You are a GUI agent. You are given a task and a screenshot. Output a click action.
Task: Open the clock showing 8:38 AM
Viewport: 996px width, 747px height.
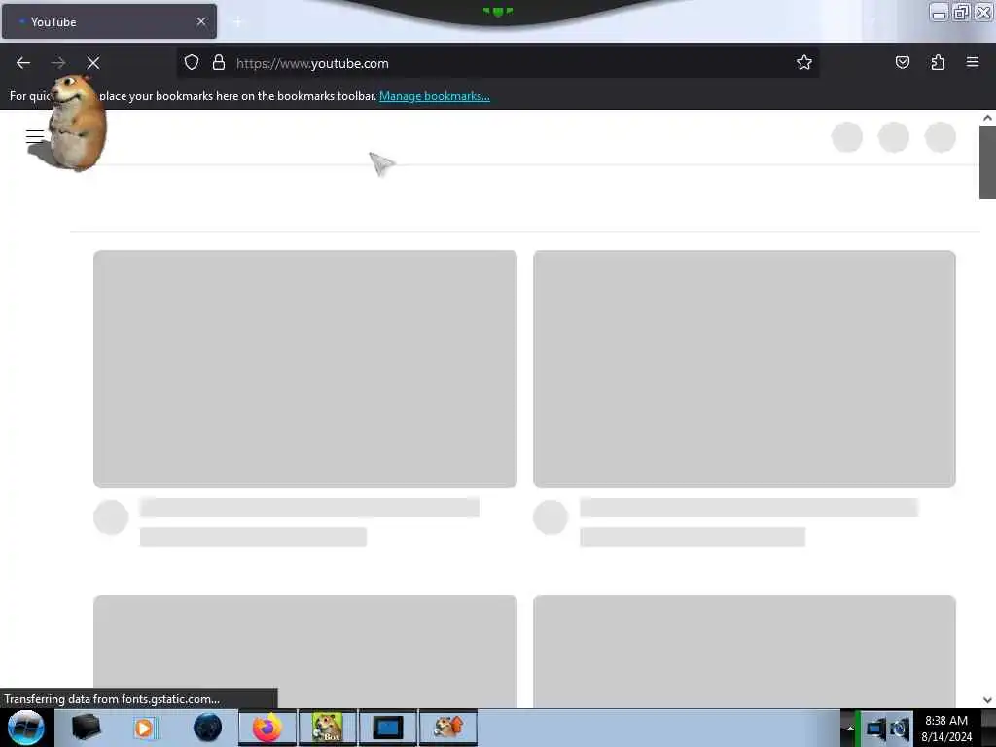coord(946,729)
